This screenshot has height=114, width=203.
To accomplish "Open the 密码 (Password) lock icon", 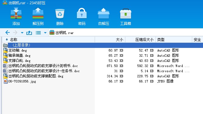I will (82, 13).
